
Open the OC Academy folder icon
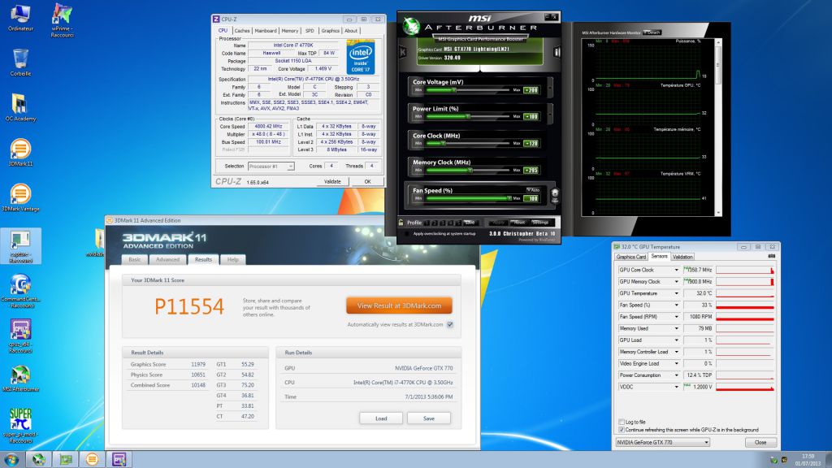[x=20, y=107]
